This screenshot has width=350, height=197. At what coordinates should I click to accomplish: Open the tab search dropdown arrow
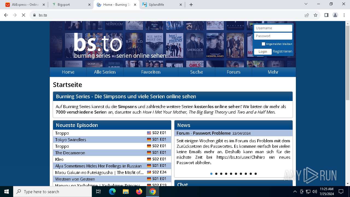(x=306, y=4)
